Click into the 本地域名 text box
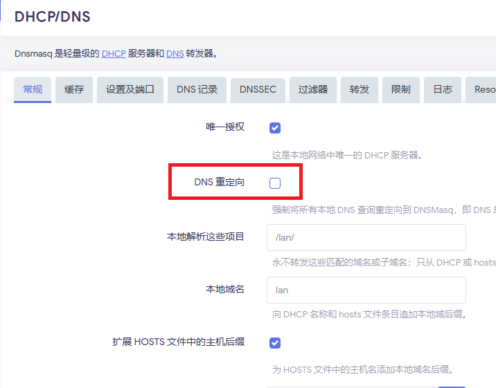 pos(366,290)
